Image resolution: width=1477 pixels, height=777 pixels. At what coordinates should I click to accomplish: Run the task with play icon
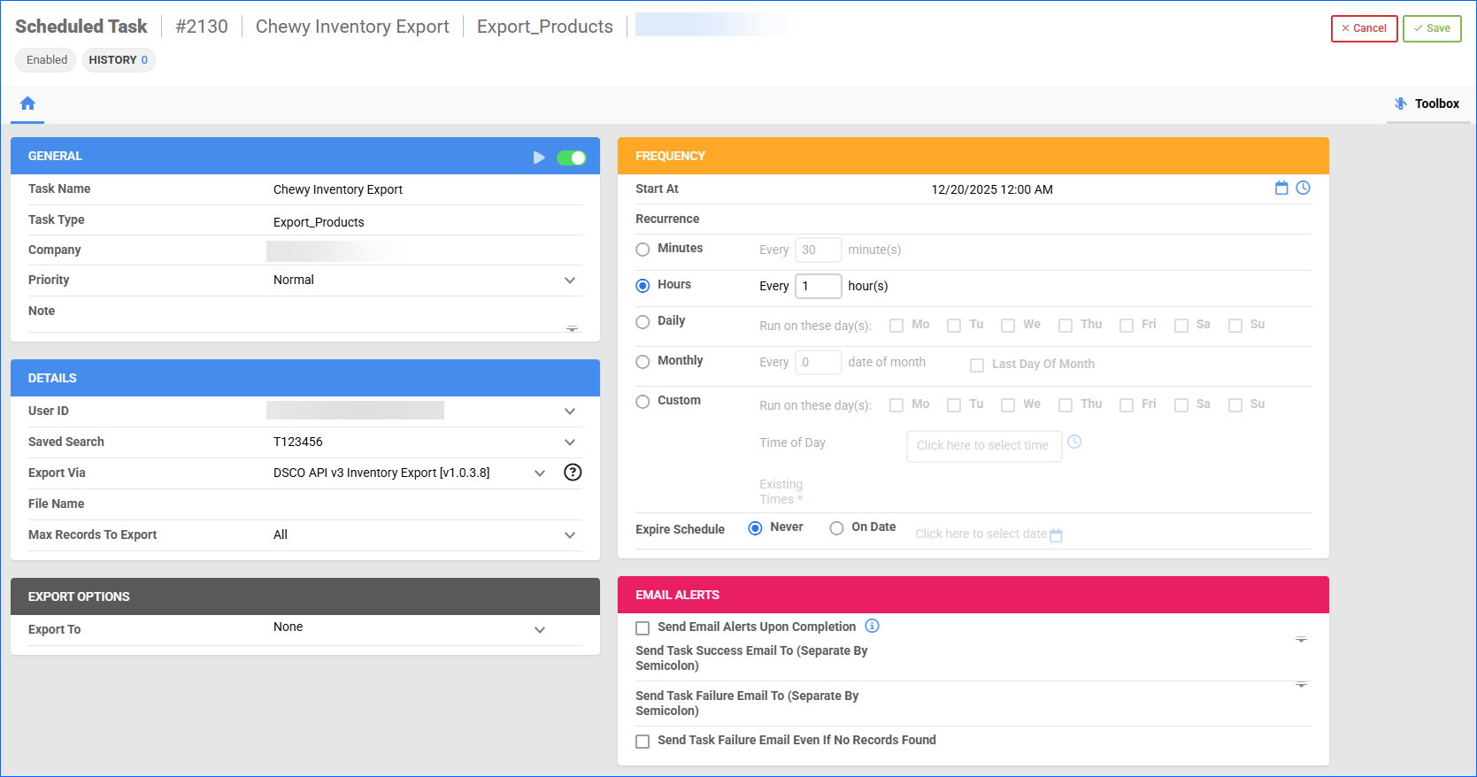[539, 158]
